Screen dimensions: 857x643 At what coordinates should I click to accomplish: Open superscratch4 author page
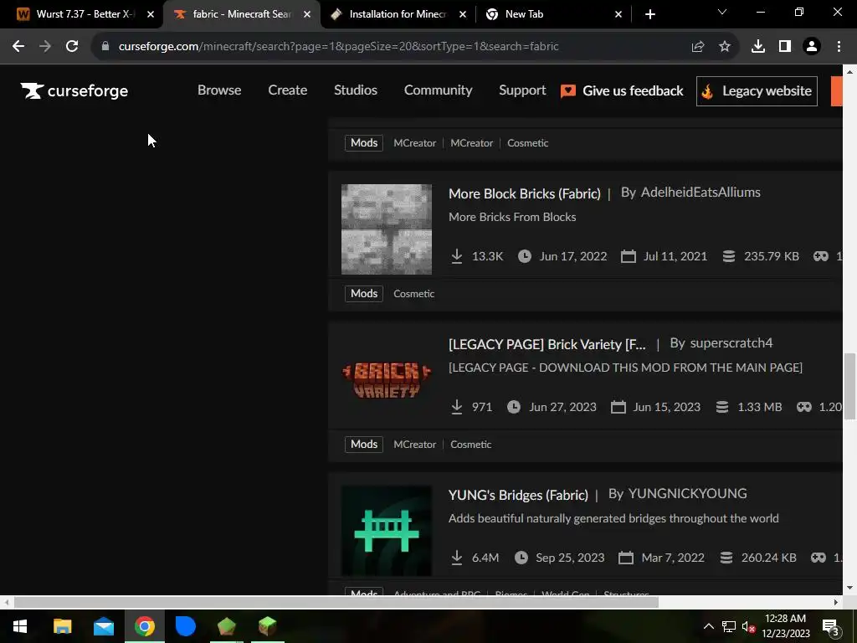point(731,343)
